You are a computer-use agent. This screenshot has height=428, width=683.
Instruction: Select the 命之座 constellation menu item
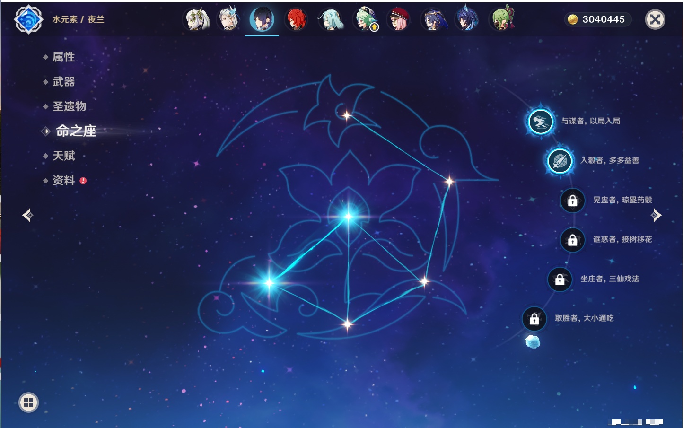76,131
